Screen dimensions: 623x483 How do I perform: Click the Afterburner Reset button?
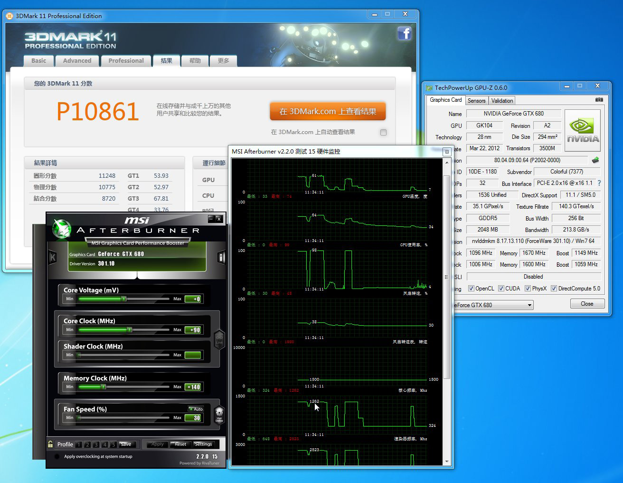(180, 444)
